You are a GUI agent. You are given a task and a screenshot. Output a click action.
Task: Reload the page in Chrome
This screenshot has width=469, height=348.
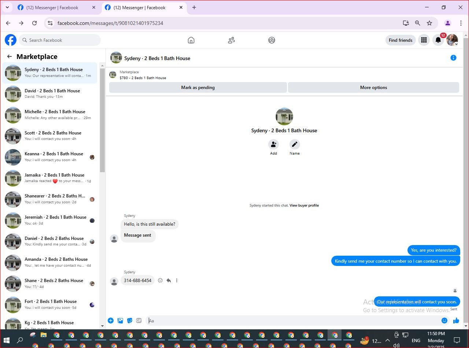[x=34, y=23]
